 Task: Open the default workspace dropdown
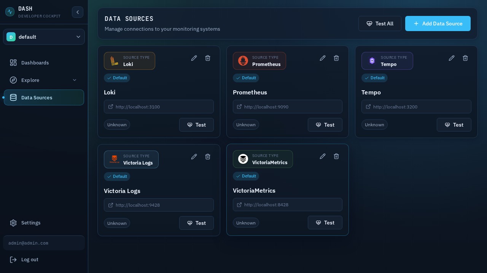44,37
